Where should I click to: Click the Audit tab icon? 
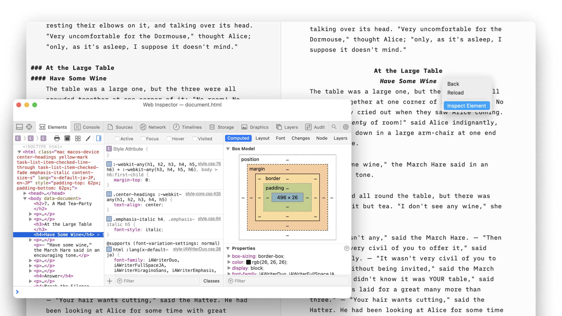pyautogui.click(x=308, y=127)
